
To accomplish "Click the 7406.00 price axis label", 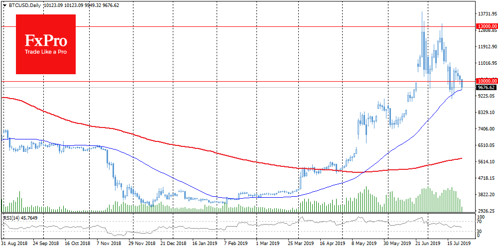I will point(486,129).
